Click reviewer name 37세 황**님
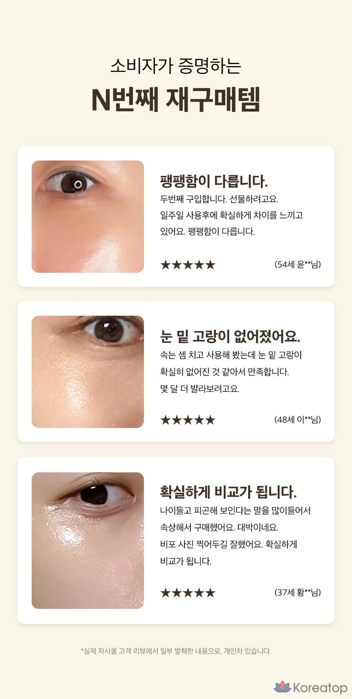The width and height of the screenshot is (352, 699). coord(298,592)
